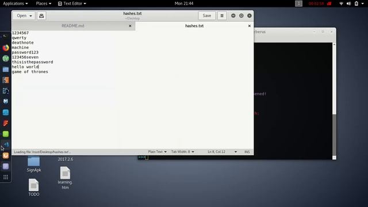Show all applications grid in dock
This screenshot has width=368, height=207.
(x=6, y=177)
